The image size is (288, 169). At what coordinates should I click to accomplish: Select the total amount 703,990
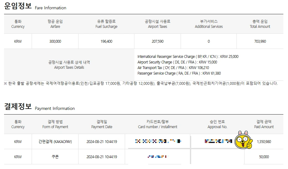pos(260,41)
